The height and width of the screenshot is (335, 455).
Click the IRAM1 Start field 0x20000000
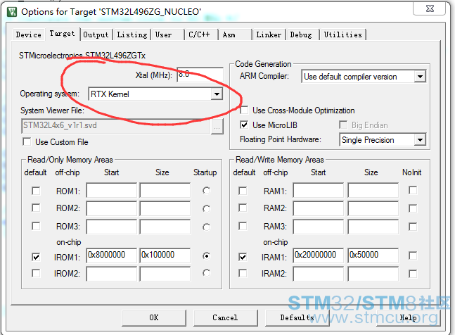tap(319, 255)
